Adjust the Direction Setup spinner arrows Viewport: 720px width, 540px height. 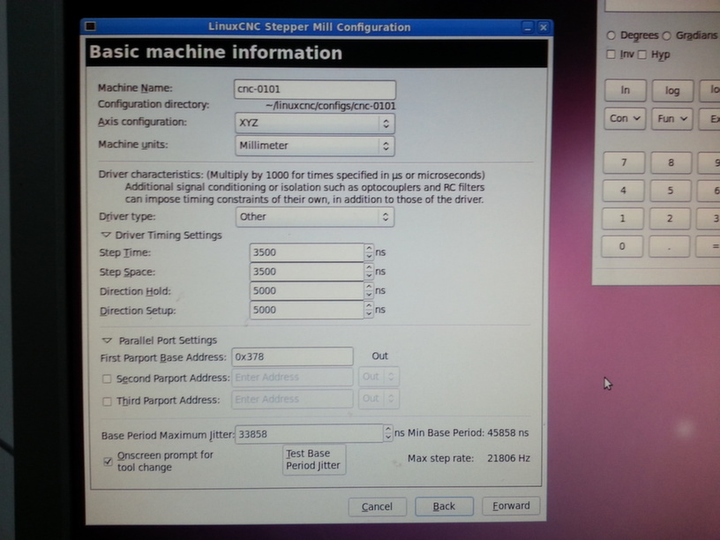(369, 310)
